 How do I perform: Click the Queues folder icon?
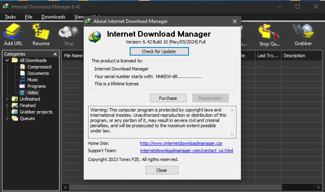pyautogui.click(x=15, y=118)
